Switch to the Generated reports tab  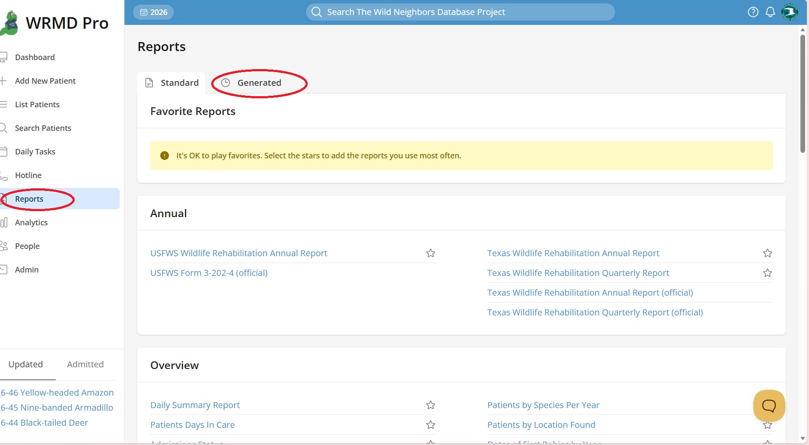[x=251, y=83]
